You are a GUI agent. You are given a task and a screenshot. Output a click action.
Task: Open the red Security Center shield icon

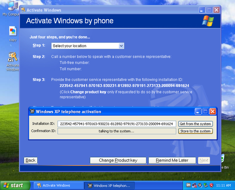tap(211, 186)
